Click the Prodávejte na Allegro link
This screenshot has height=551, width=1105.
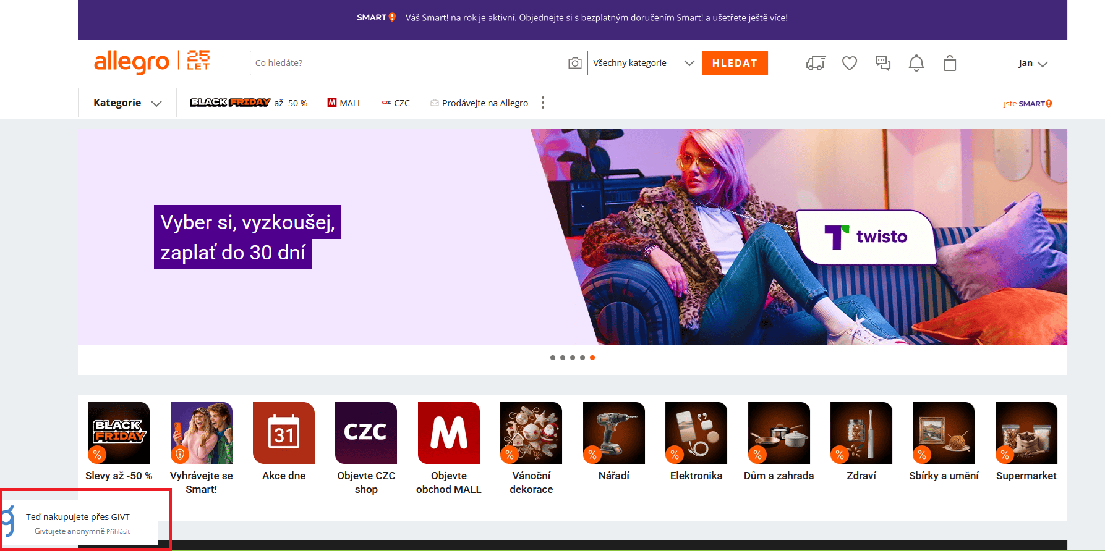pyautogui.click(x=479, y=103)
